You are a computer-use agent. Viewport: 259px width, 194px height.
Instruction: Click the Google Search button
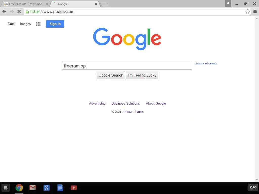tap(111, 75)
